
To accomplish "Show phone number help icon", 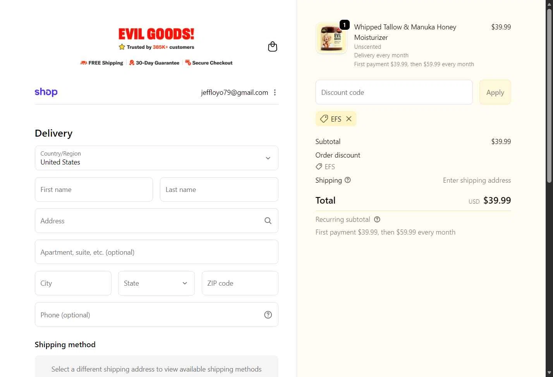I will pos(268,315).
